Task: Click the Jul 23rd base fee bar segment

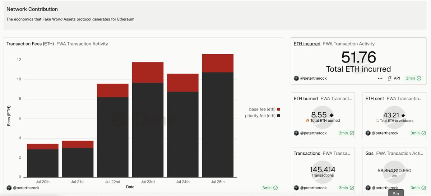Action: tap(148, 73)
